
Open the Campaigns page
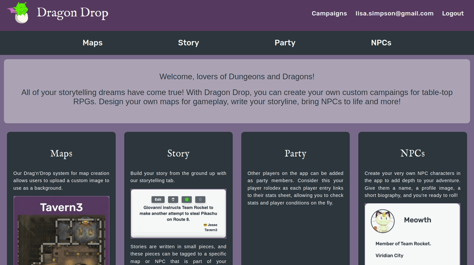pos(329,13)
